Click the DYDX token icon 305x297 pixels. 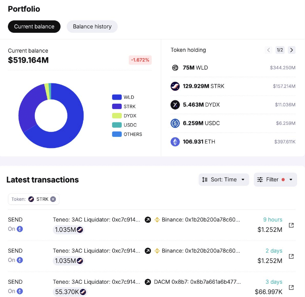click(175, 105)
